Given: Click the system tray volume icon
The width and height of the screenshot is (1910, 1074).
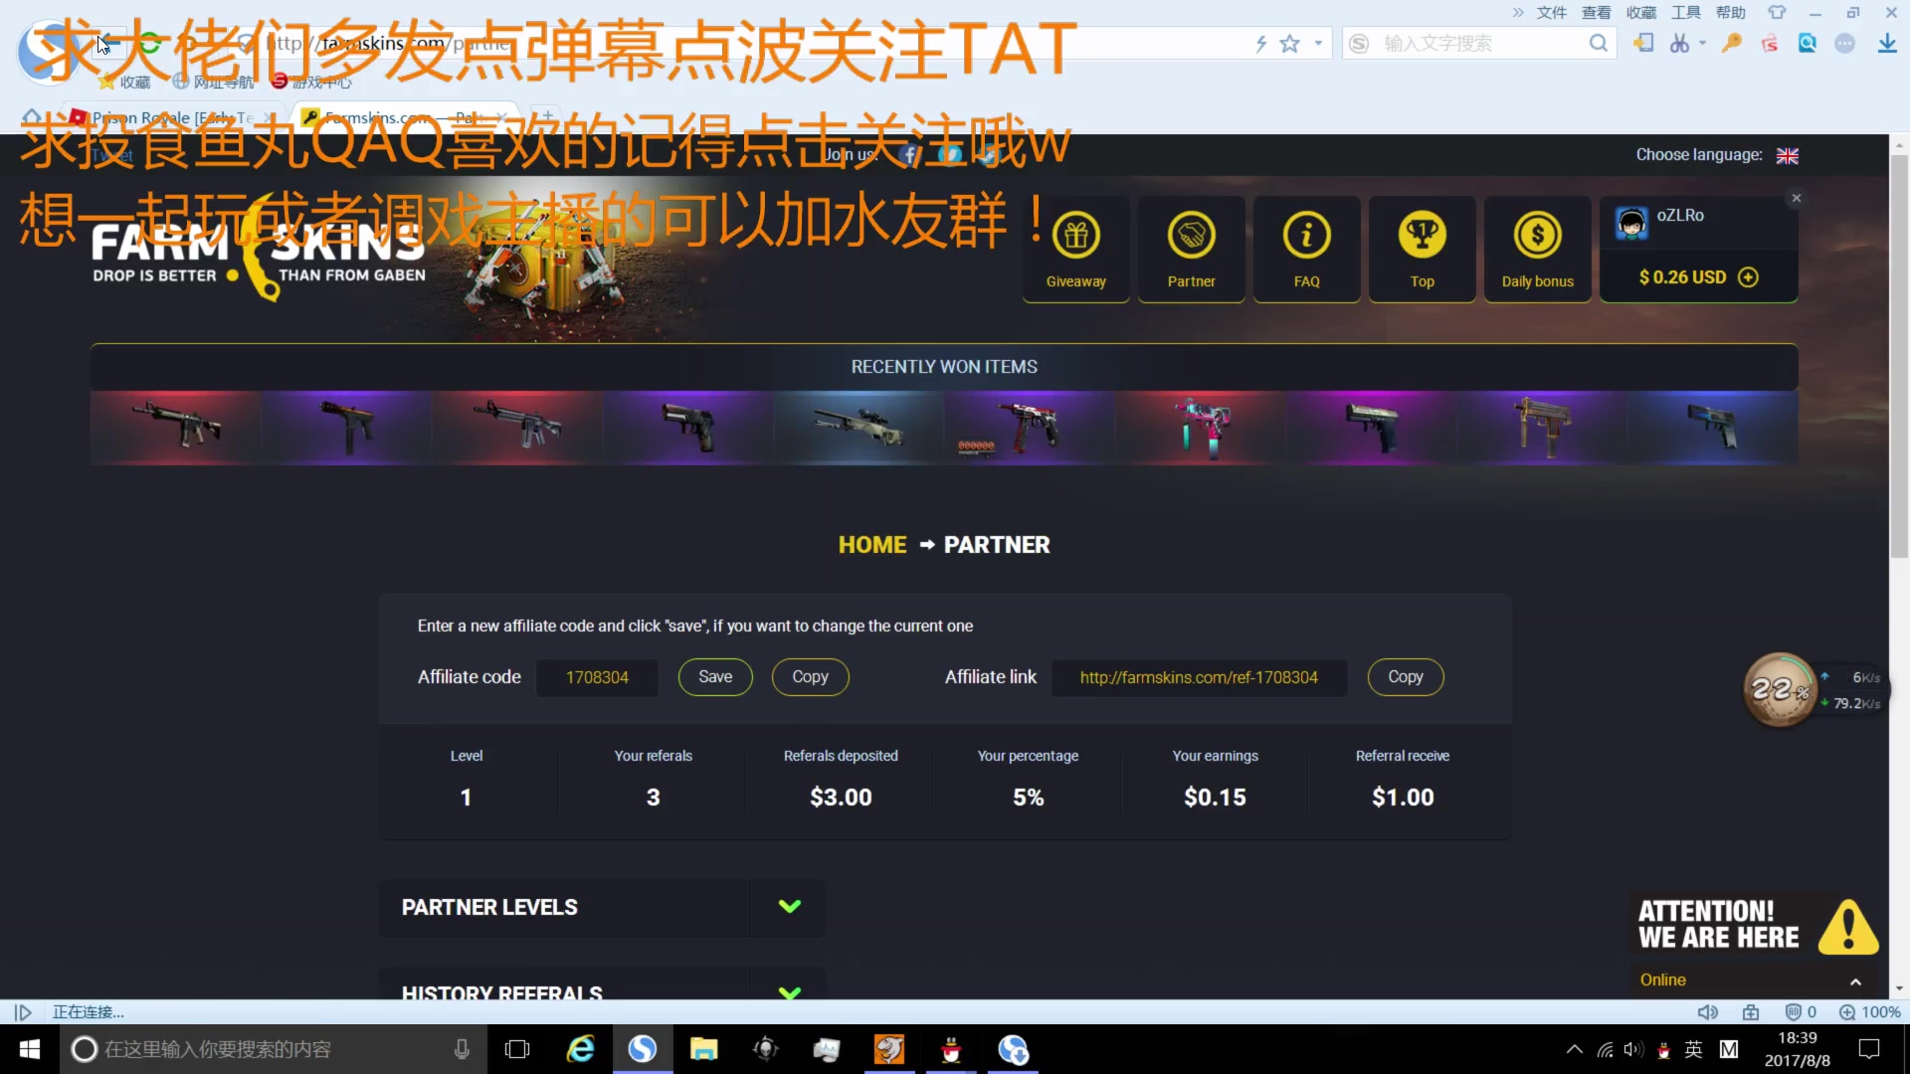Looking at the screenshot, I should point(1633,1049).
